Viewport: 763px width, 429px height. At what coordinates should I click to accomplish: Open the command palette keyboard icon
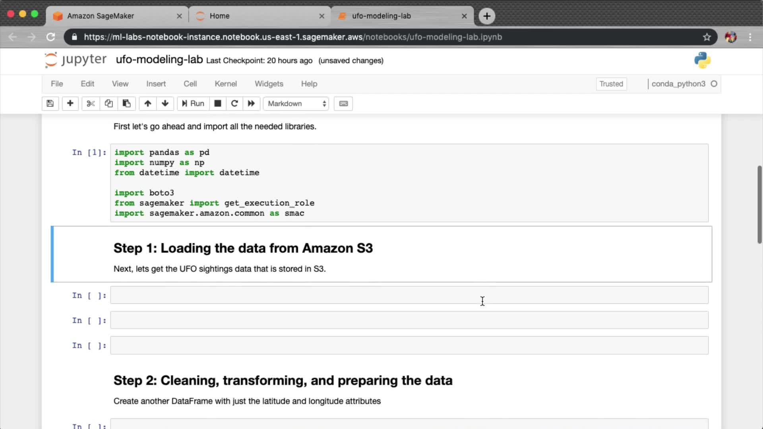343,104
